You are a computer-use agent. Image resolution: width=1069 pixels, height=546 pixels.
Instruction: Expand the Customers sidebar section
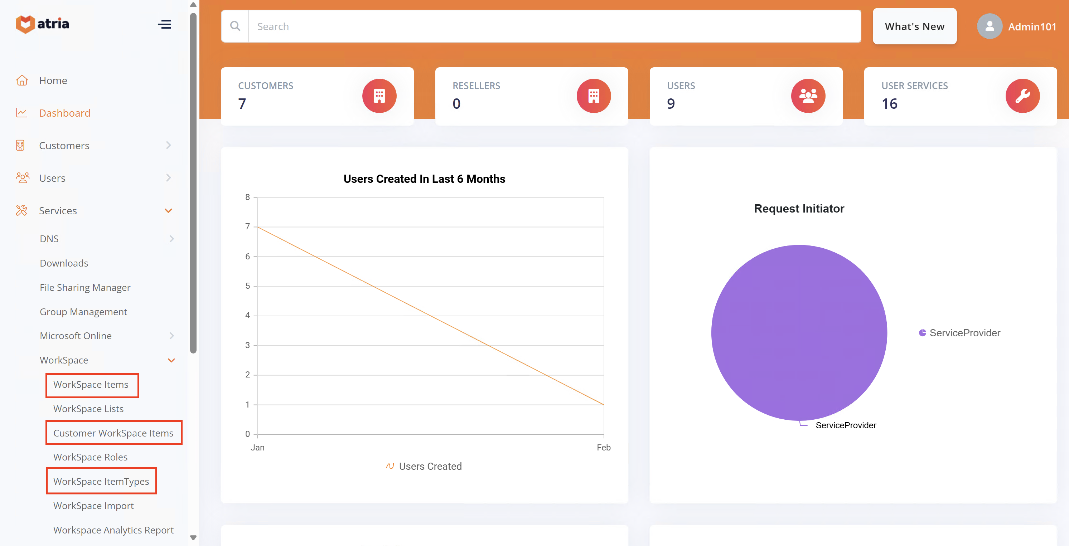click(168, 145)
